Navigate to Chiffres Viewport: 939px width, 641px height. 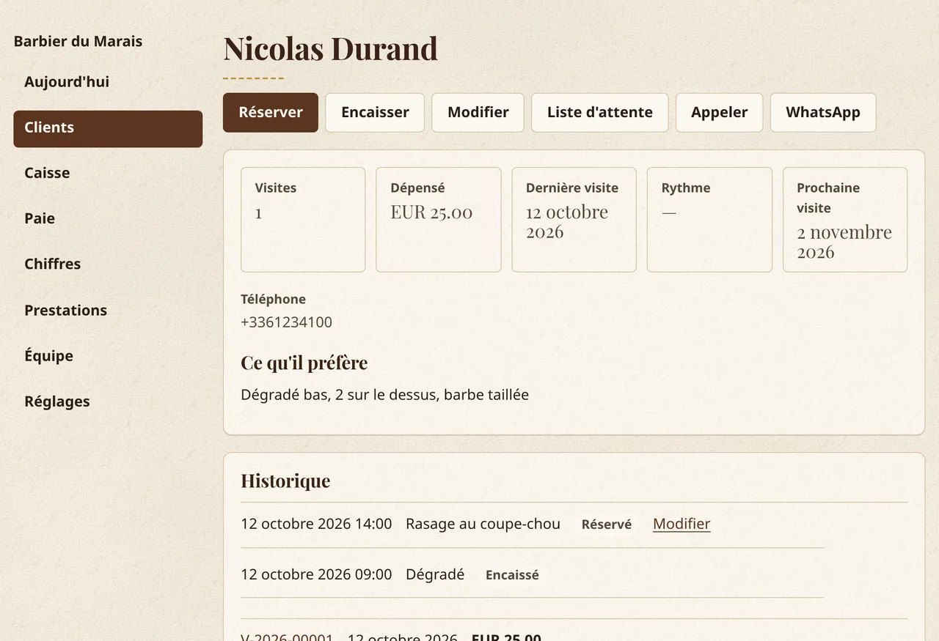pos(108,264)
